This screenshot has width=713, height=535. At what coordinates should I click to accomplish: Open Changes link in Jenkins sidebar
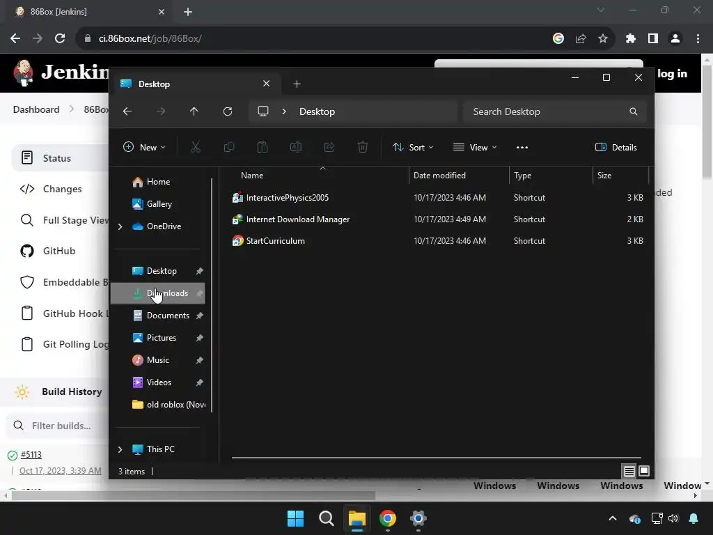tap(62, 189)
